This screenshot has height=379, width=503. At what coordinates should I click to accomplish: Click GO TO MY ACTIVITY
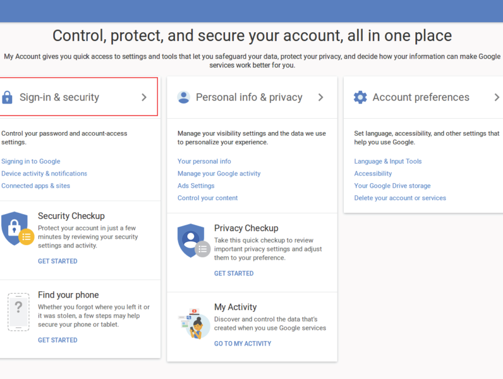pyautogui.click(x=242, y=343)
